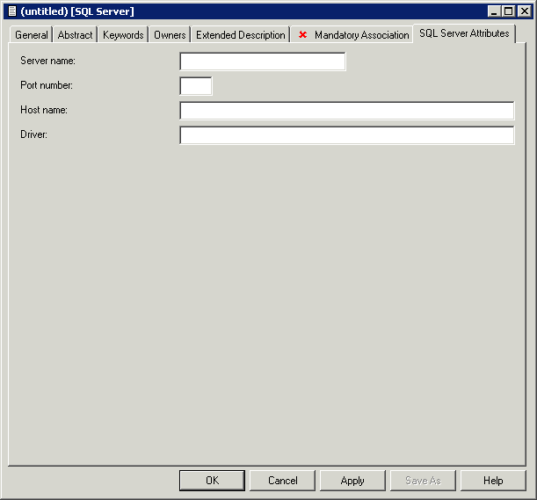The width and height of the screenshot is (537, 500).
Task: Select the SQL Server Attributes tab
Action: [x=464, y=33]
